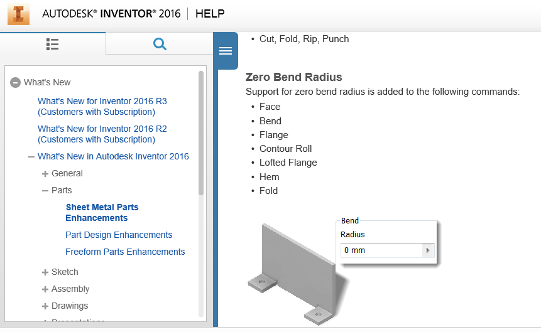Switch to the table of contents tab
The height and width of the screenshot is (332, 541).
click(x=53, y=44)
